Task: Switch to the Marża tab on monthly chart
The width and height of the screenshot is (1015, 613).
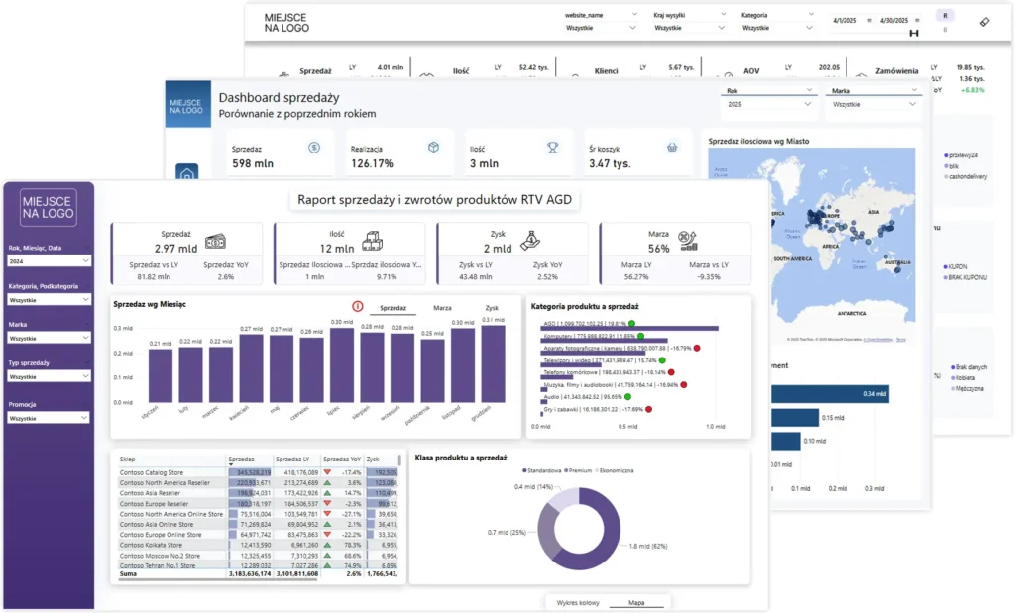Action: (x=442, y=308)
